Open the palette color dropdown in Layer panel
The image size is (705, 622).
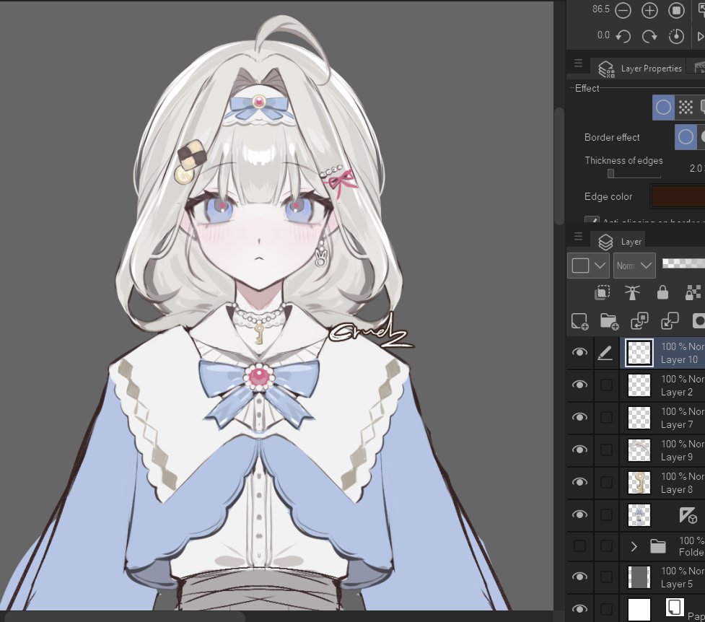588,266
